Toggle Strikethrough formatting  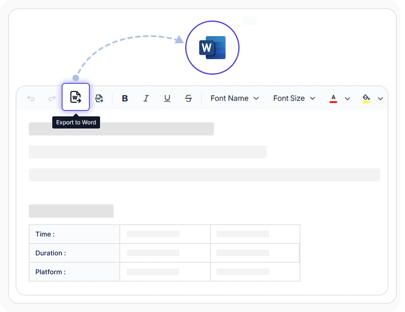pyautogui.click(x=188, y=99)
